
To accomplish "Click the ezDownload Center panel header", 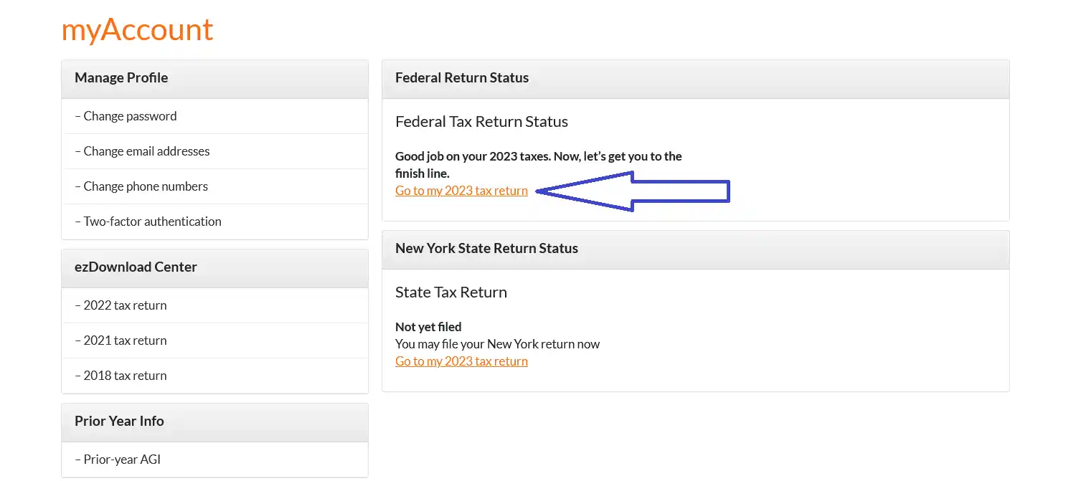I will [x=136, y=267].
